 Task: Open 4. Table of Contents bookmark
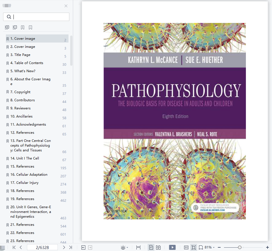(37, 63)
